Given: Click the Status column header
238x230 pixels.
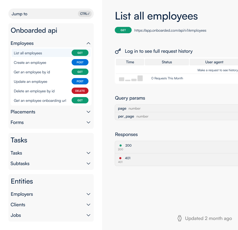Looking at the screenshot, I should pos(167,62).
